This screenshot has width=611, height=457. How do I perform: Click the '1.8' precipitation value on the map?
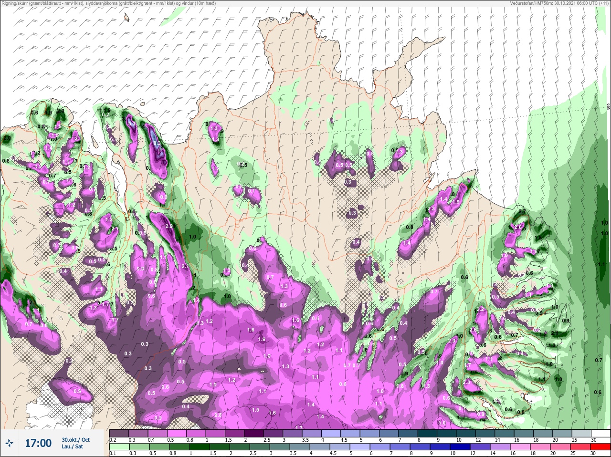pyautogui.click(x=538, y=238)
